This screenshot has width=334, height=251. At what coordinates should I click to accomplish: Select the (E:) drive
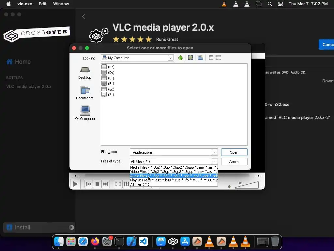[108, 78]
